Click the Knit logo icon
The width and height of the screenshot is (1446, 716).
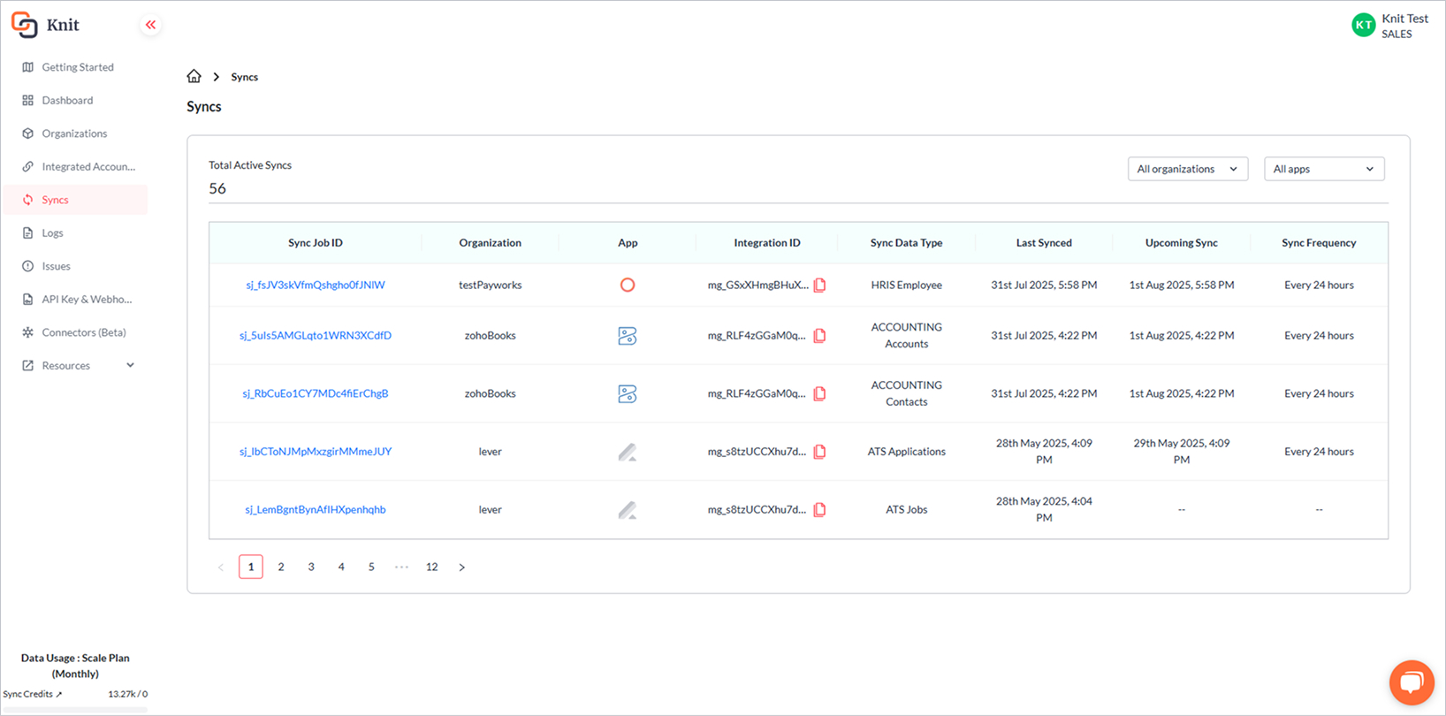[x=24, y=25]
